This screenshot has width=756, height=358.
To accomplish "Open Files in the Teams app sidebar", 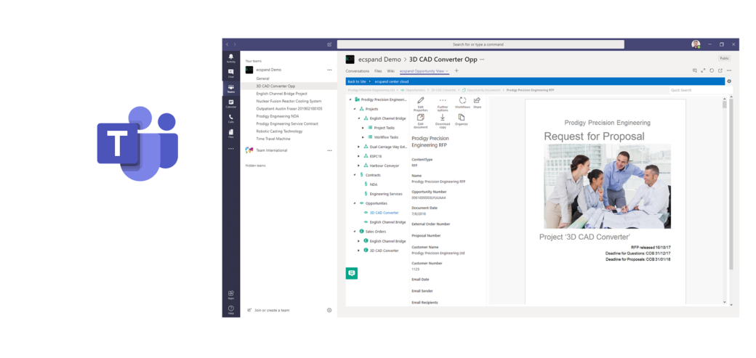I will pos(231,133).
